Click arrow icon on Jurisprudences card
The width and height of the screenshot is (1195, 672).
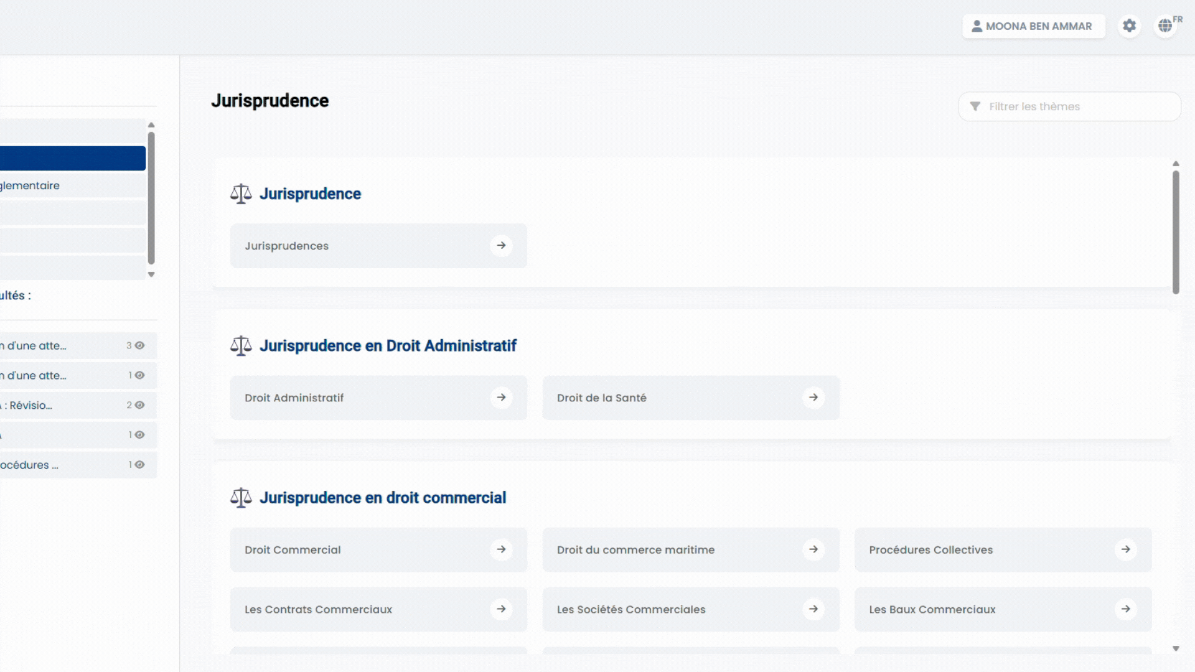click(501, 246)
